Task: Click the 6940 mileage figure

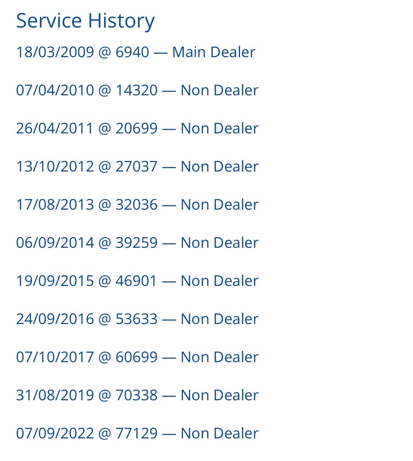Action: [x=132, y=52]
